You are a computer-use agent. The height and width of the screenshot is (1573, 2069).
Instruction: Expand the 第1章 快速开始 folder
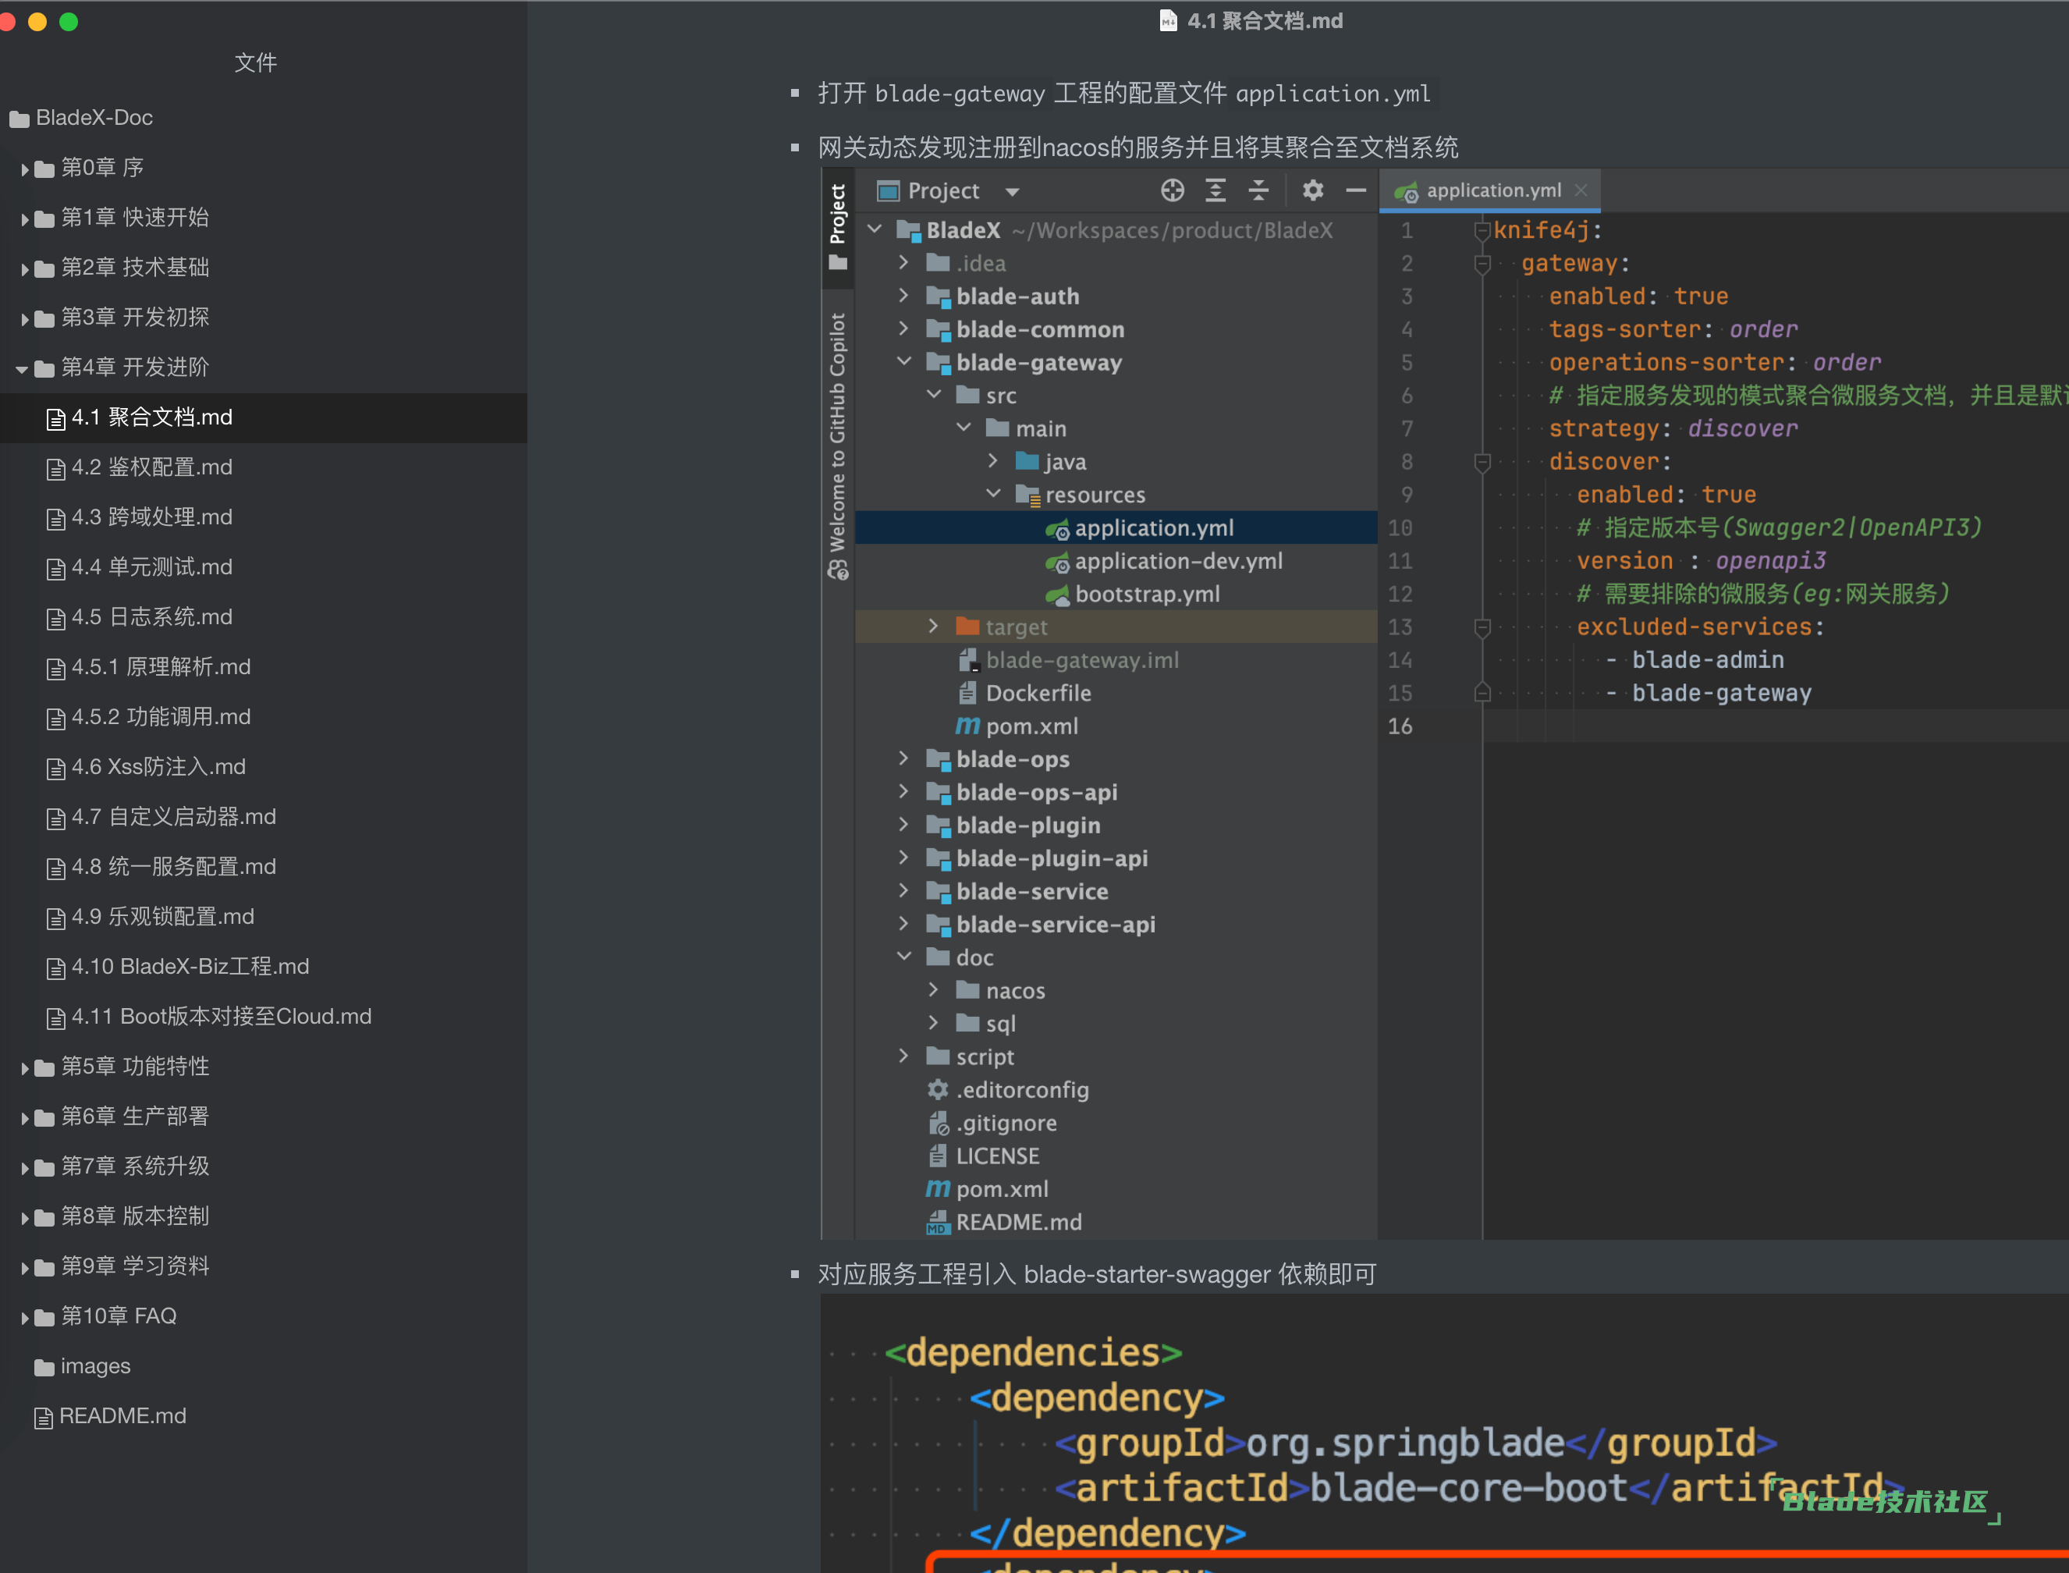pyautogui.click(x=24, y=219)
